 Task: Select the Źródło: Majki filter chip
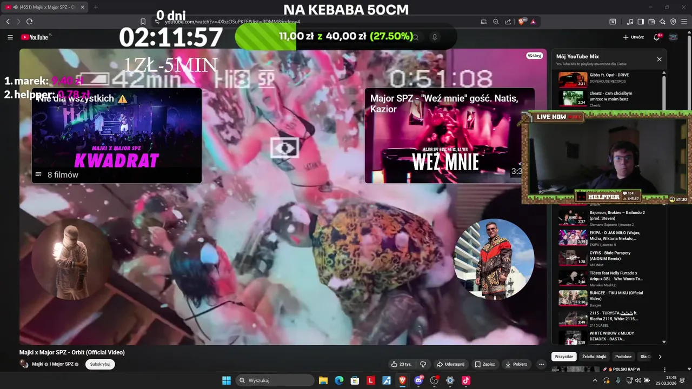[594, 357]
